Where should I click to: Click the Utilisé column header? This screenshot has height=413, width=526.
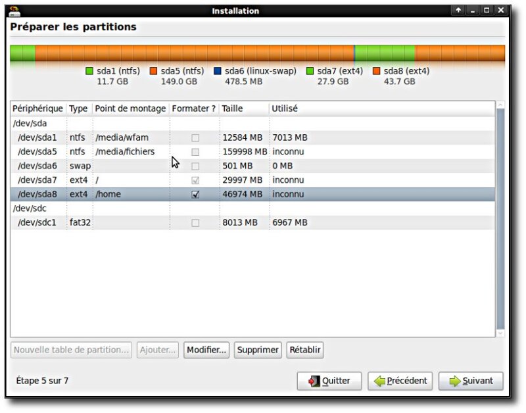(382, 109)
